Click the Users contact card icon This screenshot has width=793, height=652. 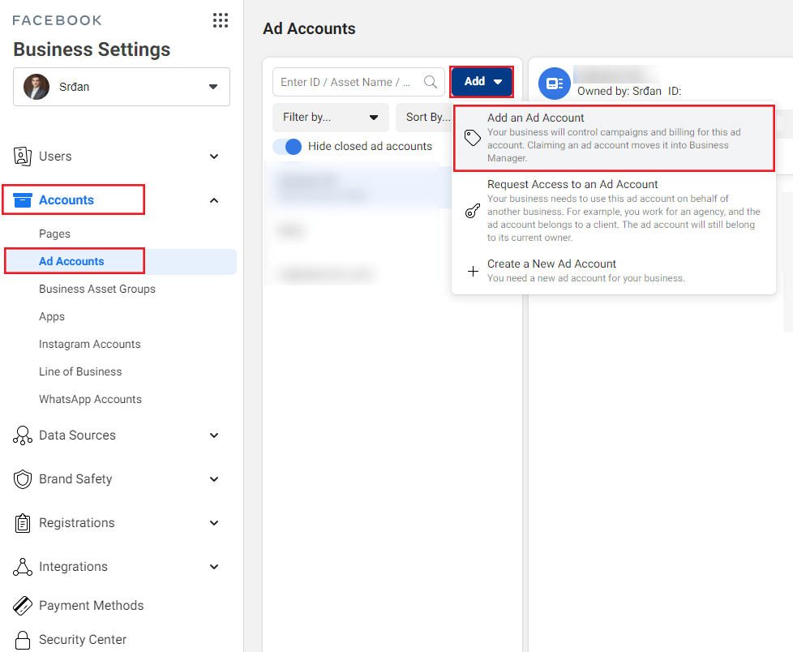tap(22, 157)
